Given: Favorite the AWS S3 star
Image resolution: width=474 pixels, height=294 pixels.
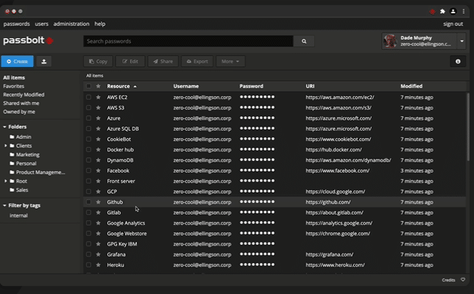Looking at the screenshot, I should pyautogui.click(x=98, y=108).
